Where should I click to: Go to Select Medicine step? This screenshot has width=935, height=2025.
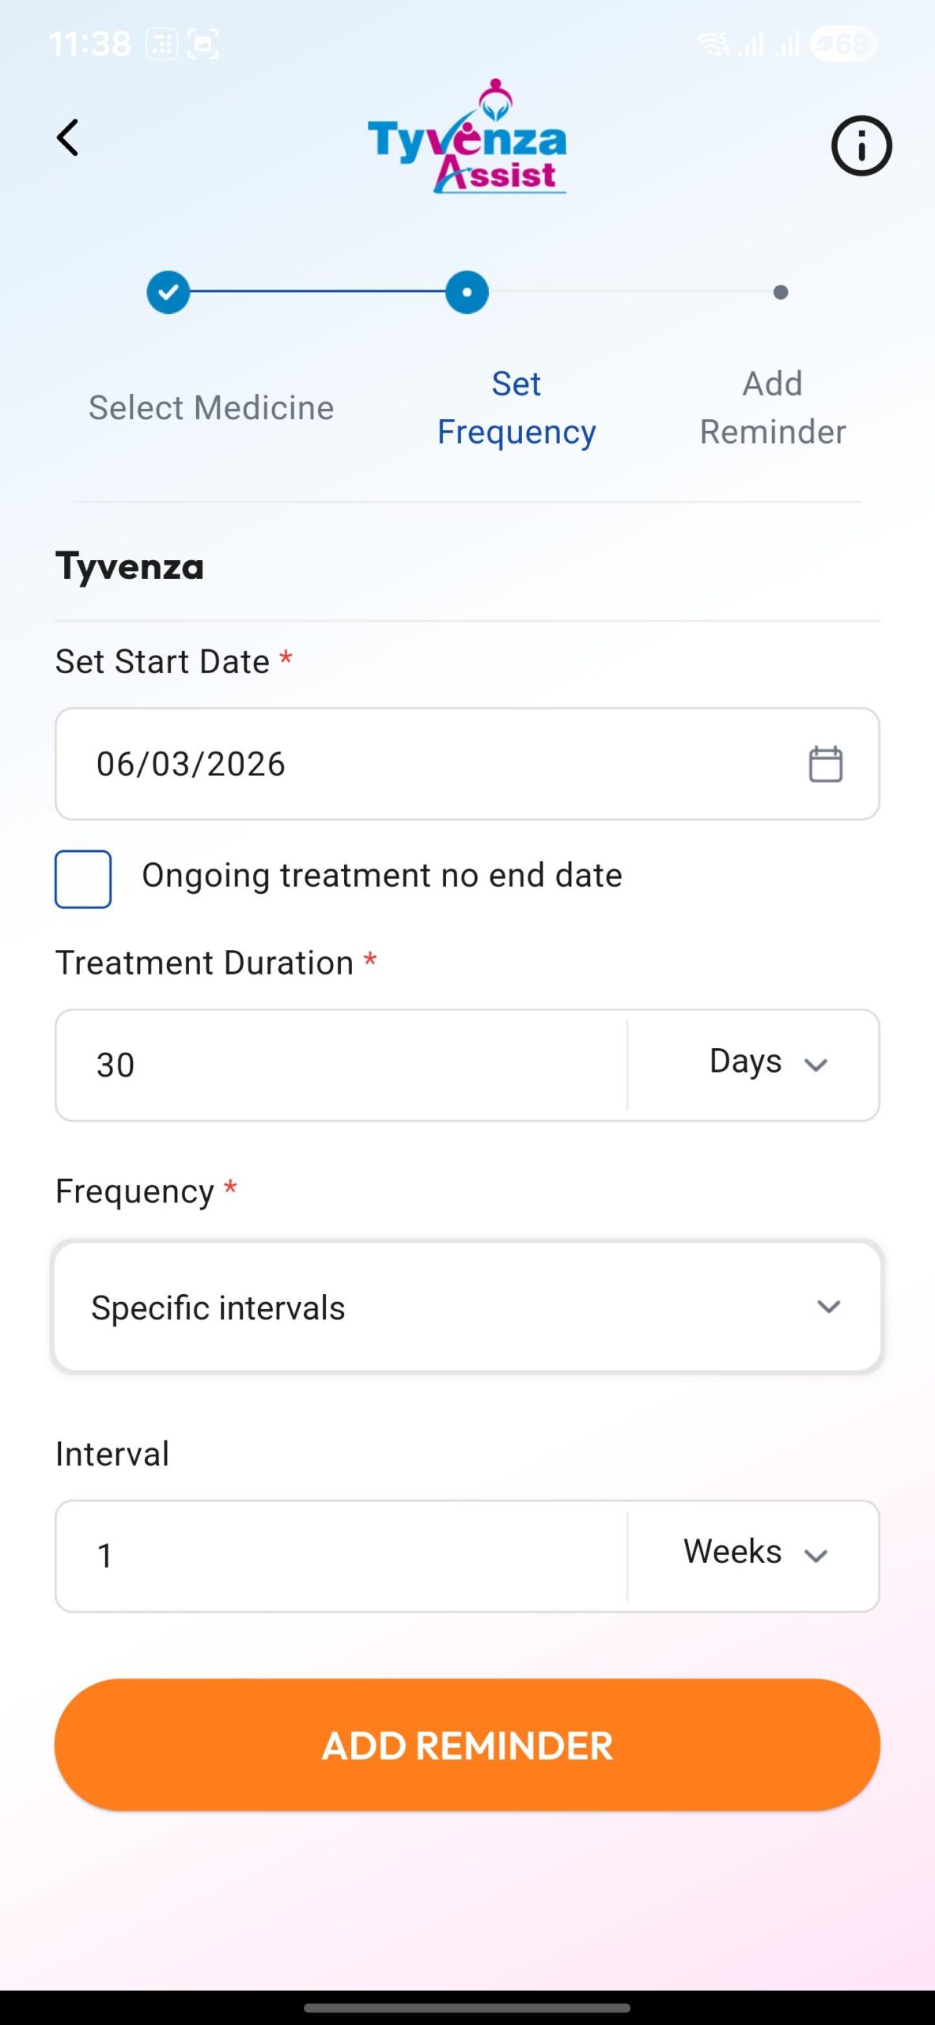[211, 408]
